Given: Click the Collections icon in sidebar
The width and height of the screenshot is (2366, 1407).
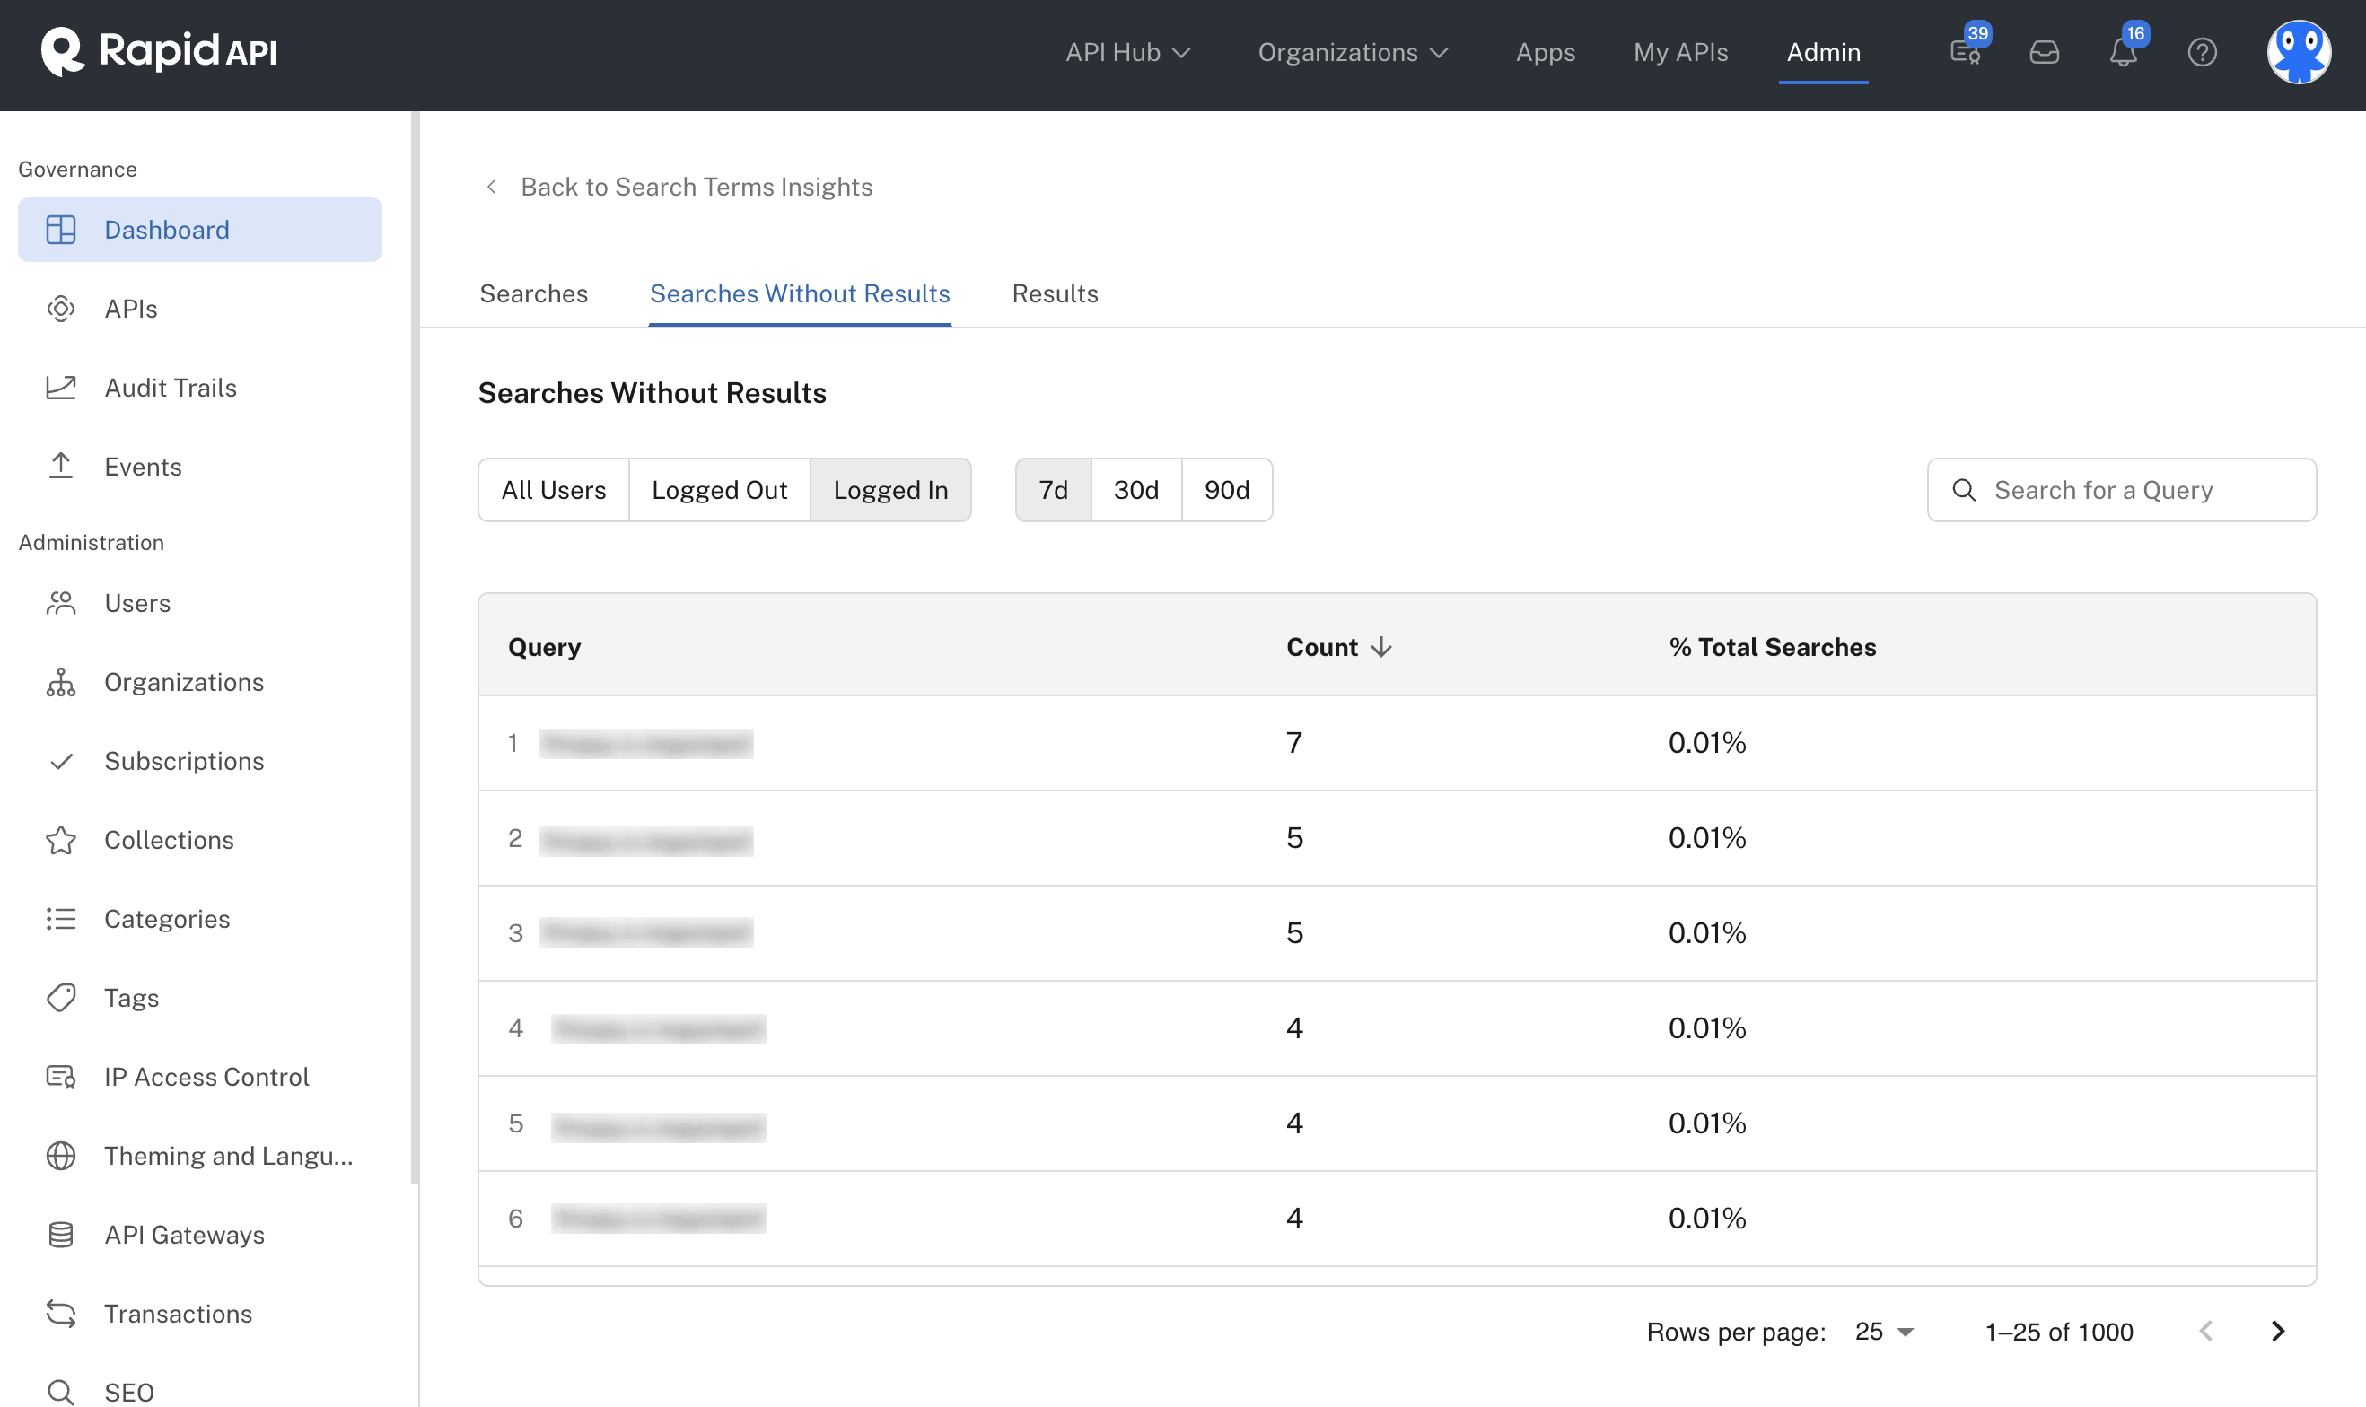Looking at the screenshot, I should 60,839.
